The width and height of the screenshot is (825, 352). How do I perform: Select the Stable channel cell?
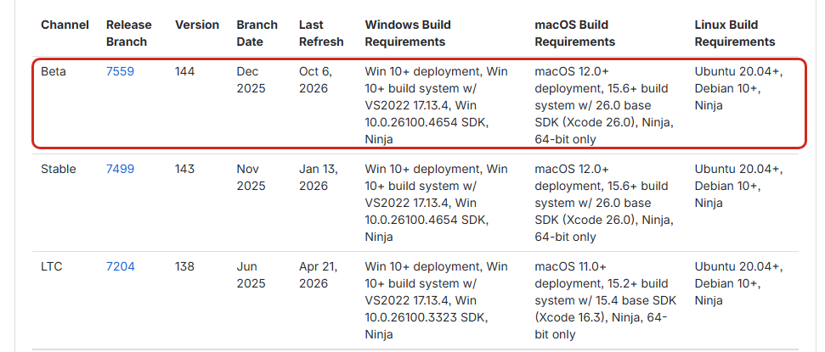tap(59, 169)
